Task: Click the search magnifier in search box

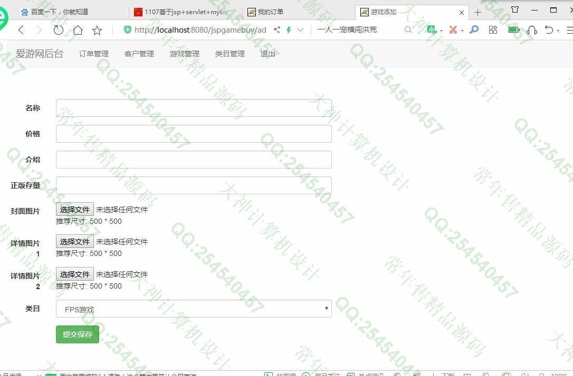Action: (408, 30)
